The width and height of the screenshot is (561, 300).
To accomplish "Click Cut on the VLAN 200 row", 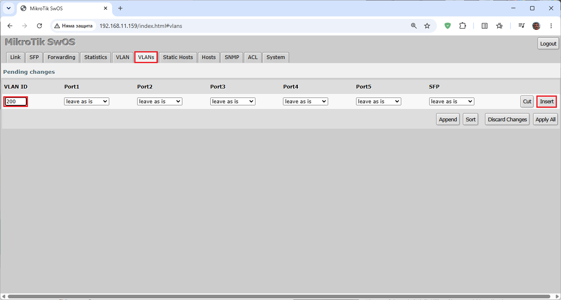I will [x=527, y=101].
